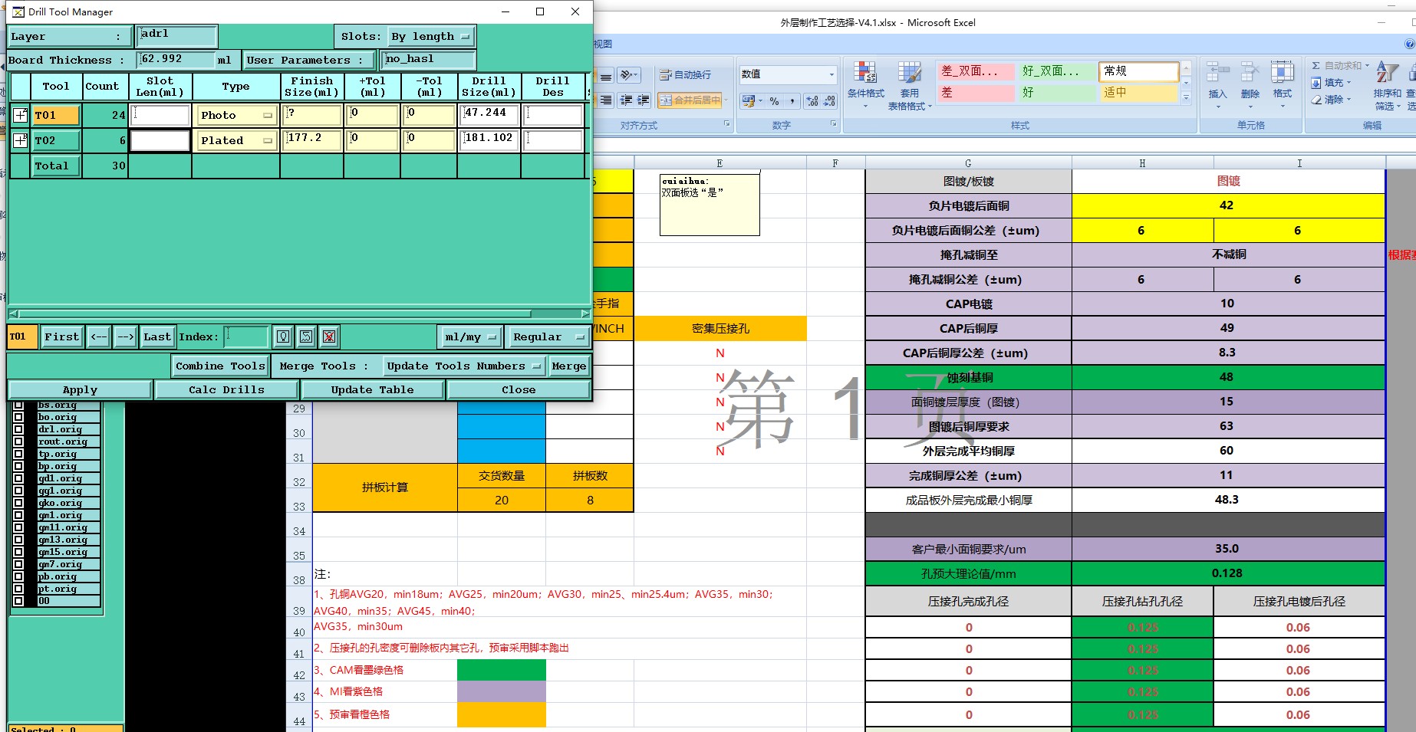Click the light bulb icon beside Index field

click(x=283, y=336)
